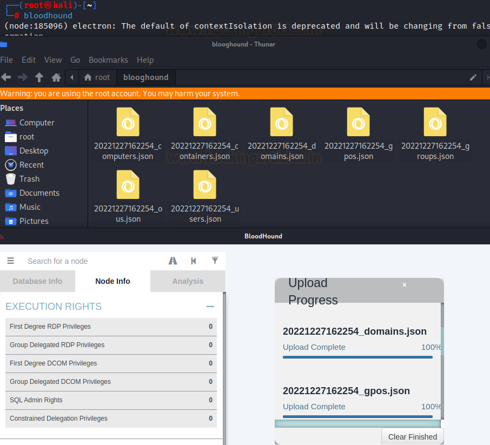The height and width of the screenshot is (445, 490).
Task: Go back in Thunar navigation
Action: (6, 77)
